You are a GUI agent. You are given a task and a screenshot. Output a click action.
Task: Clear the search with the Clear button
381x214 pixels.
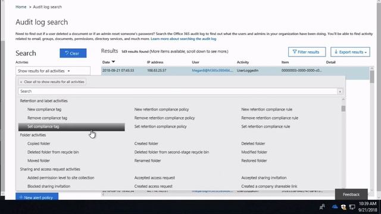click(x=73, y=53)
